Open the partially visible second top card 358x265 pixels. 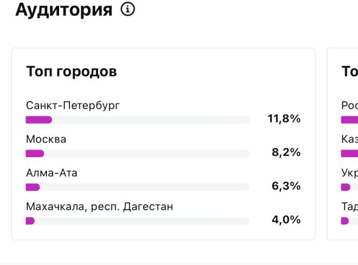pyautogui.click(x=342, y=144)
